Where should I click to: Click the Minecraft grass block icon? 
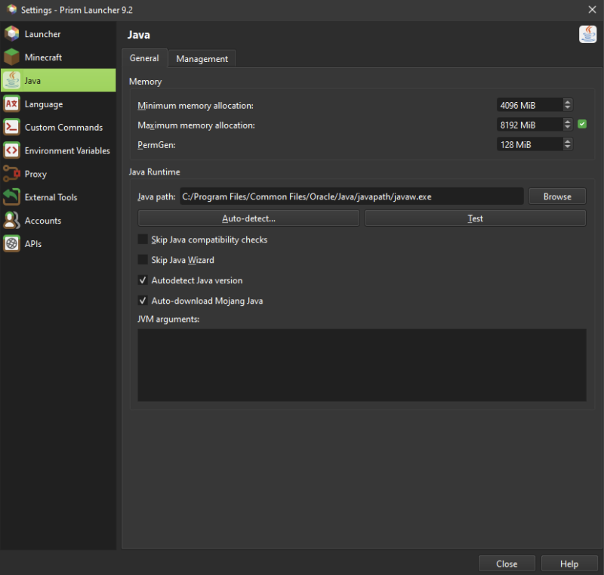(x=11, y=57)
